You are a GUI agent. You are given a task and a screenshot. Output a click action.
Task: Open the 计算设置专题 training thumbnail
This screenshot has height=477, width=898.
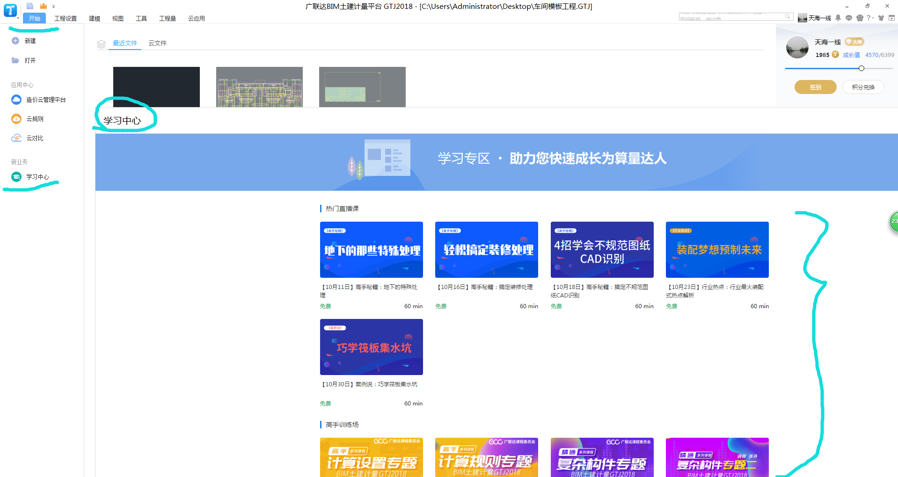click(372, 457)
